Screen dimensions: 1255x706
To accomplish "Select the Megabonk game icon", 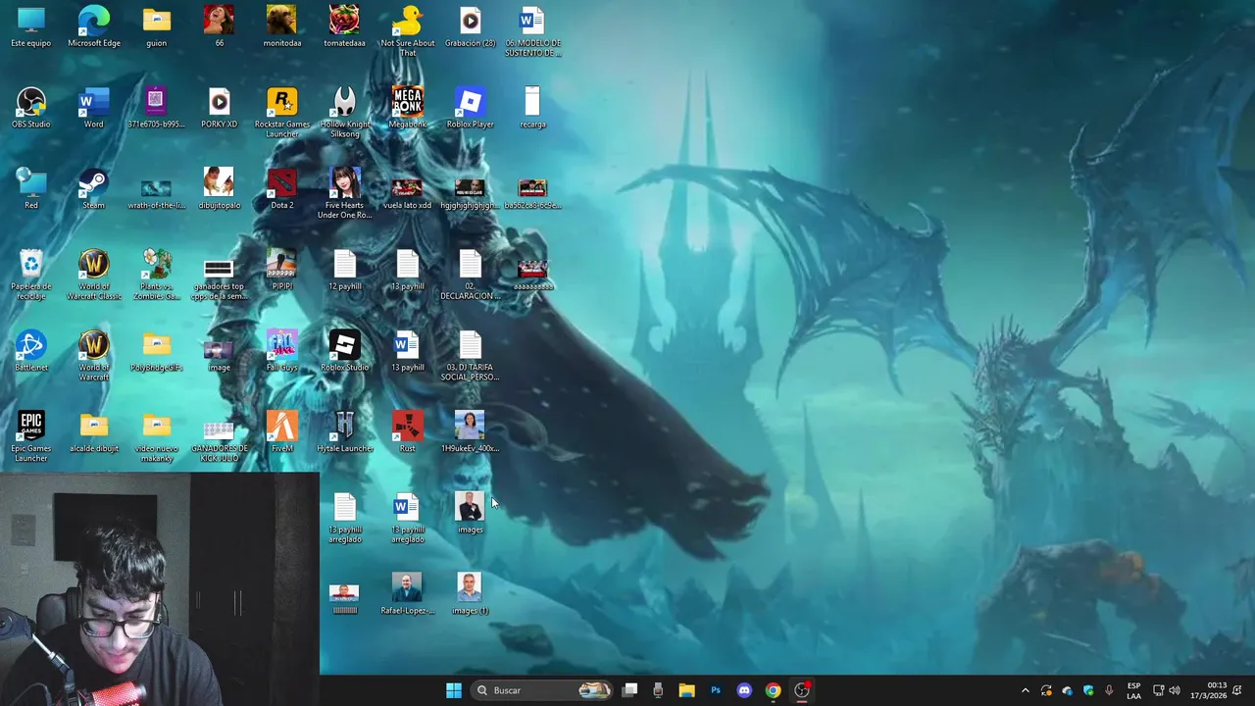I will coord(407,108).
